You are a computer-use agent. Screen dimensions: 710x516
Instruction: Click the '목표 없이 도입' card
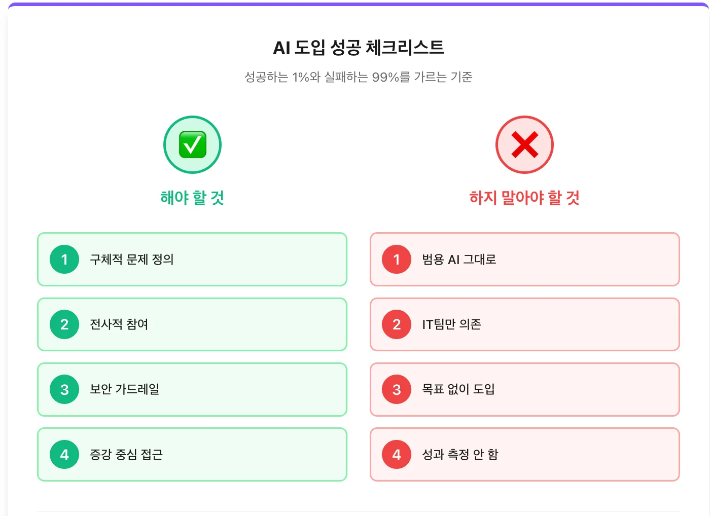(x=558, y=389)
